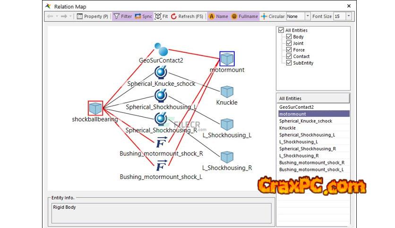Click the Font Size value field
395x228 pixels.
[x=339, y=16]
